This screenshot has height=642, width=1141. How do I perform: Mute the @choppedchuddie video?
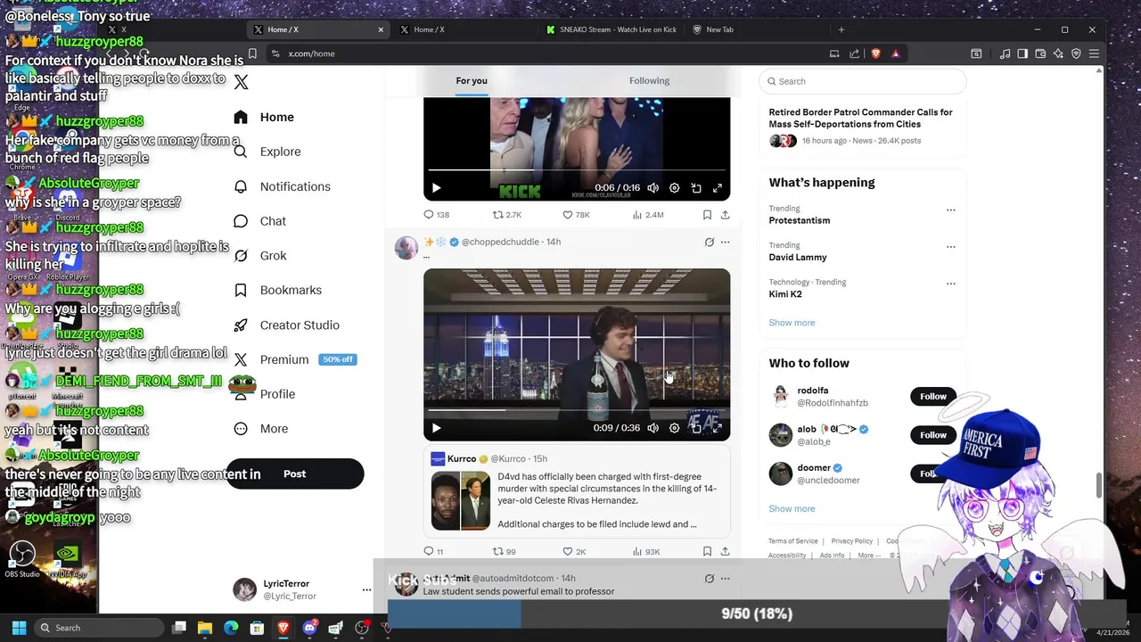pyautogui.click(x=653, y=428)
